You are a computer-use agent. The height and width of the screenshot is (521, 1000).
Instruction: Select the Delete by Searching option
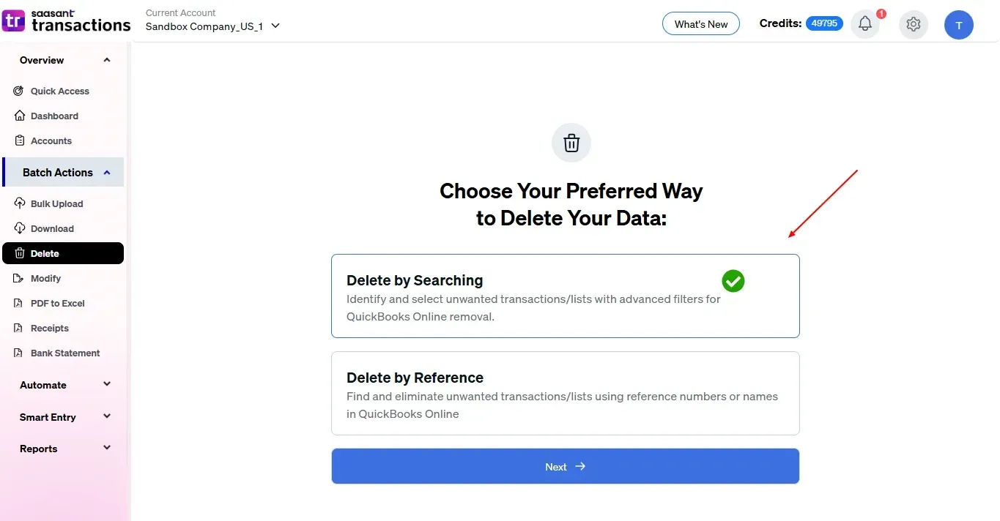(565, 296)
